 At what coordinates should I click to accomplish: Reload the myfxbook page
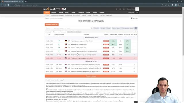(x=8, y=5)
